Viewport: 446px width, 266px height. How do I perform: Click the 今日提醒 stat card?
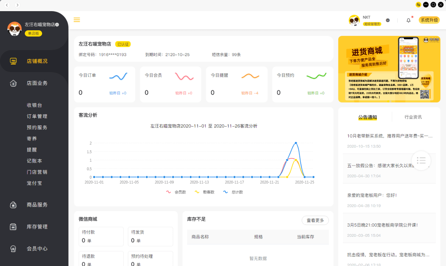(x=237, y=84)
